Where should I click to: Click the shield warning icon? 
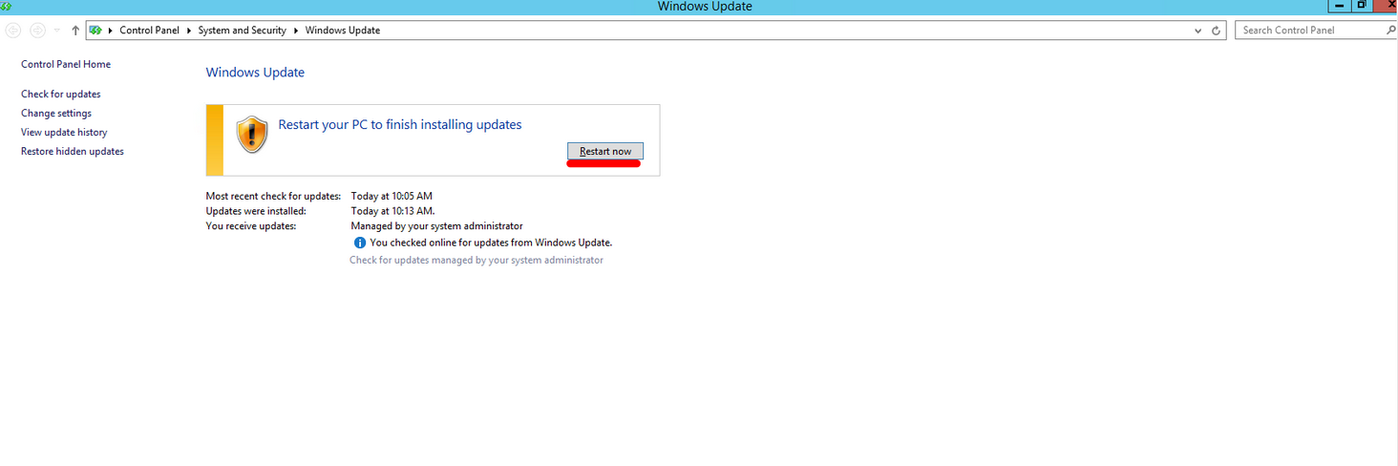252,135
